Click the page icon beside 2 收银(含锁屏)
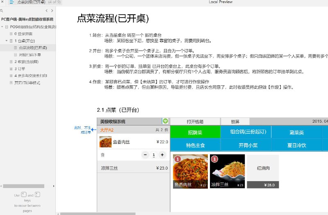This screenshot has width=328, height=215. point(11,62)
